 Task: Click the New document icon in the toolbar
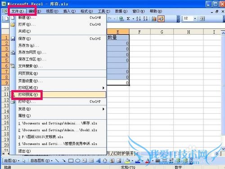[x=7, y=18]
